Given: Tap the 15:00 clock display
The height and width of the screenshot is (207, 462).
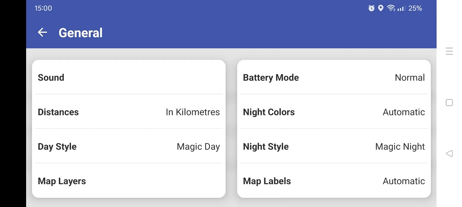Looking at the screenshot, I should pyautogui.click(x=43, y=8).
